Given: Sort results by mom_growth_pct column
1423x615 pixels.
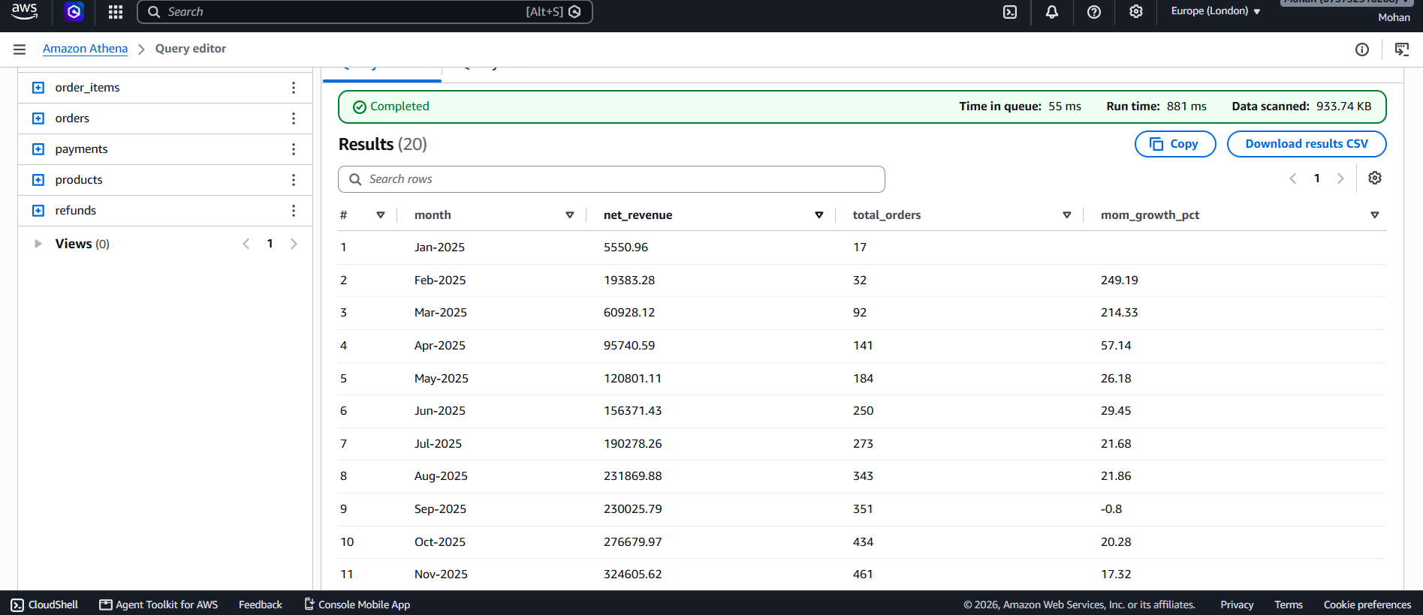Looking at the screenshot, I should (1375, 215).
